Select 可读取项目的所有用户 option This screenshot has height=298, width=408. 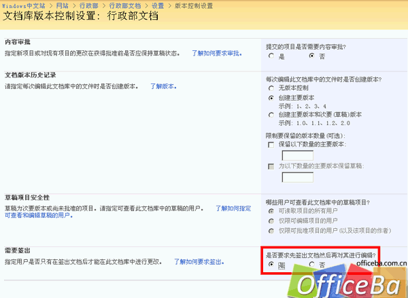271,211
